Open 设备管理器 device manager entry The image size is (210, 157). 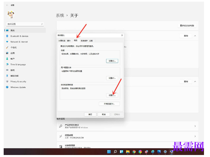click(x=128, y=145)
